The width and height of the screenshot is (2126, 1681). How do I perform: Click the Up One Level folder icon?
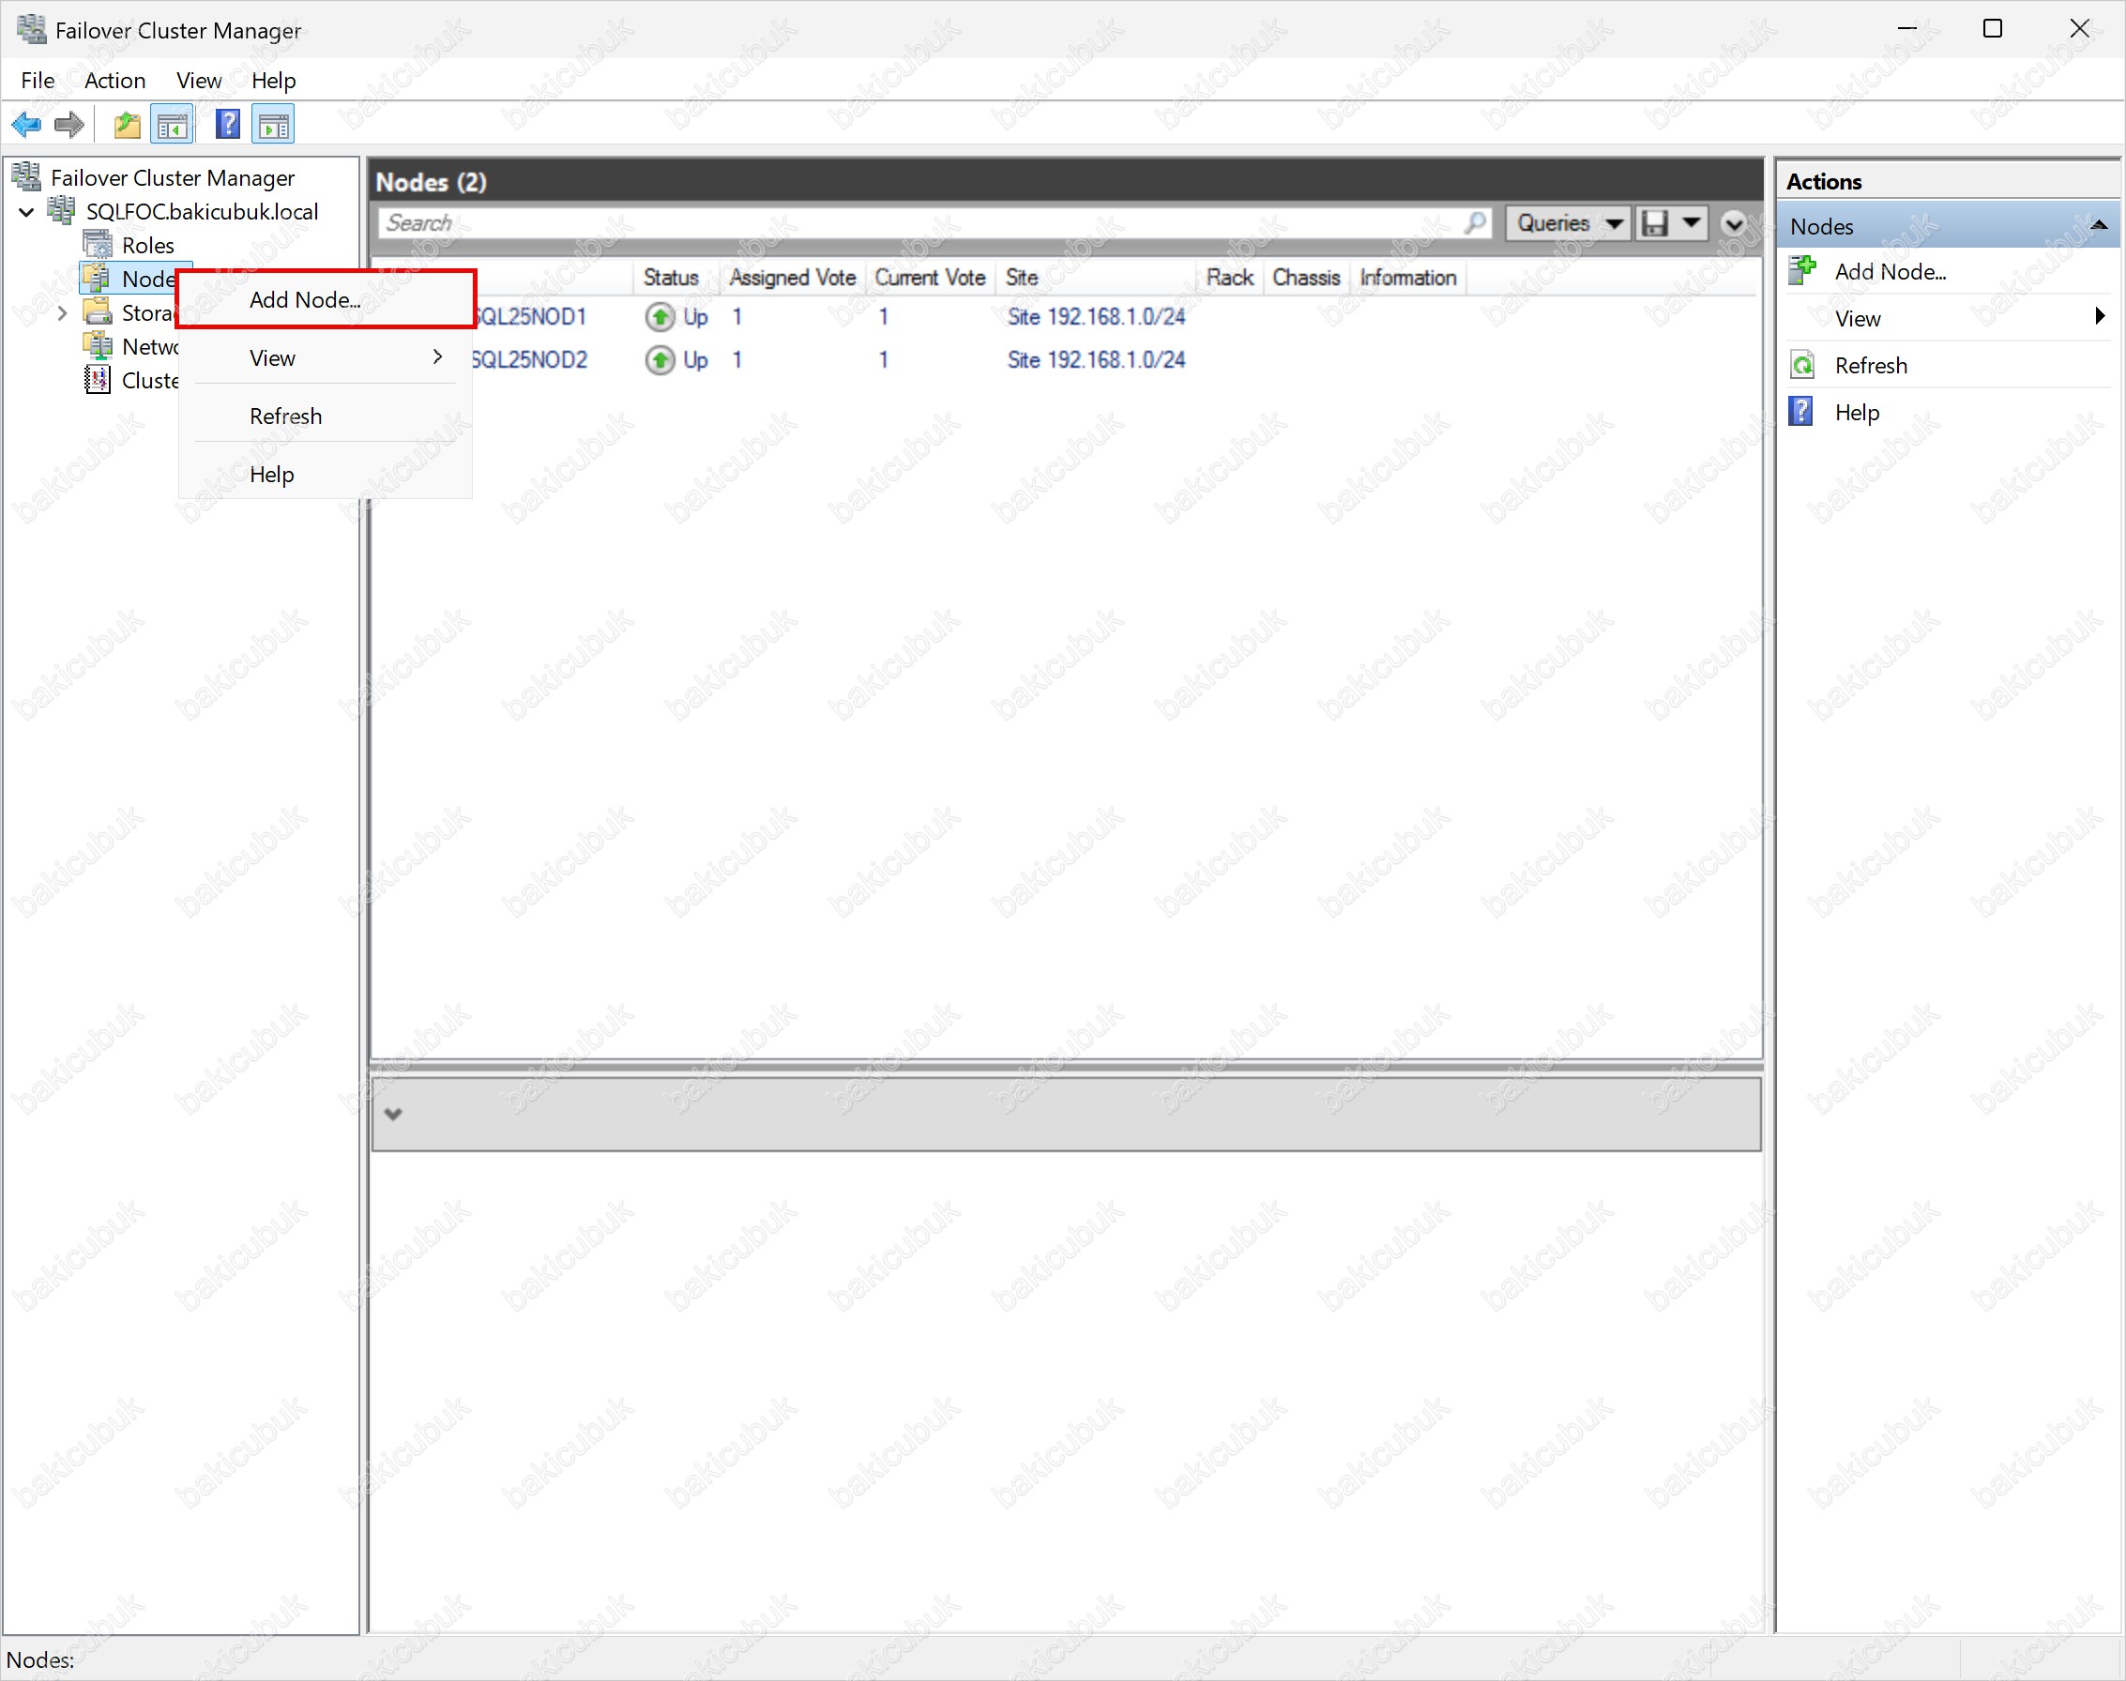[x=127, y=125]
